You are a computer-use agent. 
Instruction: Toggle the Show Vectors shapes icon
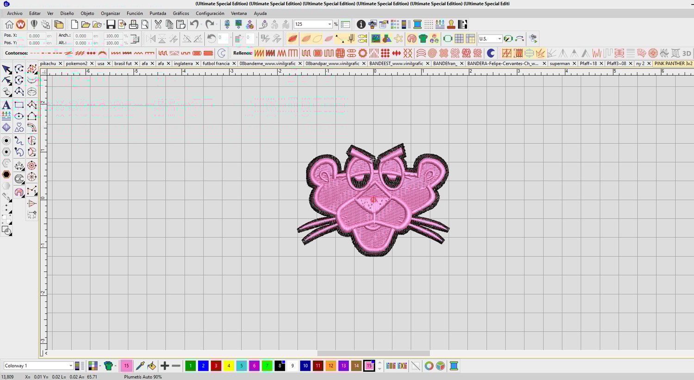387,39
